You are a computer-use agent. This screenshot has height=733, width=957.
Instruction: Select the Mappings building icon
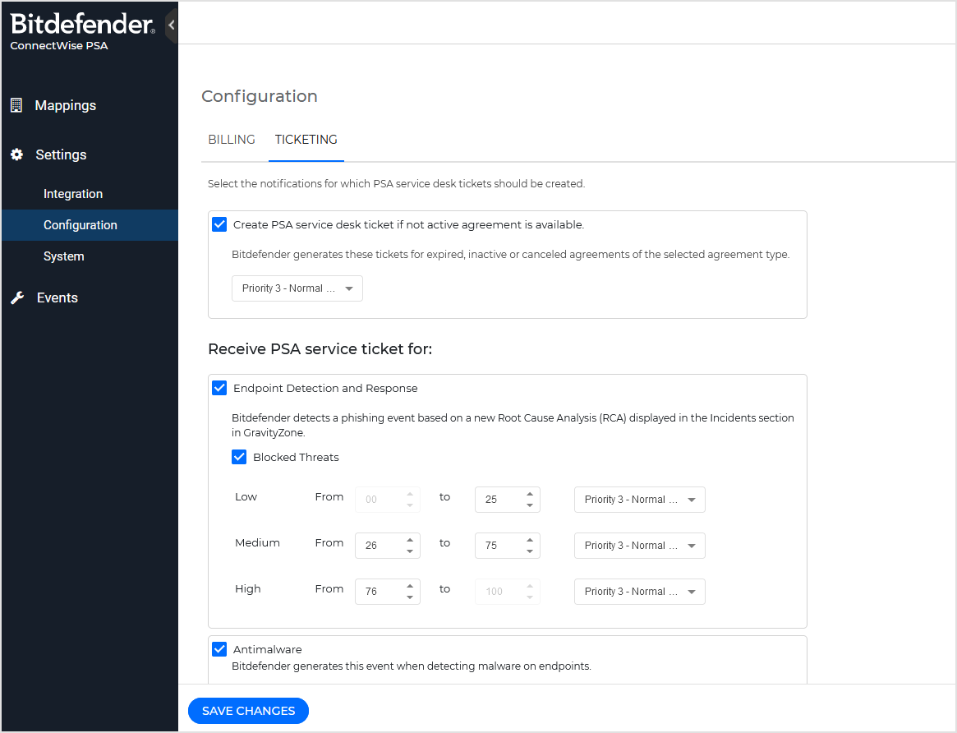[17, 105]
